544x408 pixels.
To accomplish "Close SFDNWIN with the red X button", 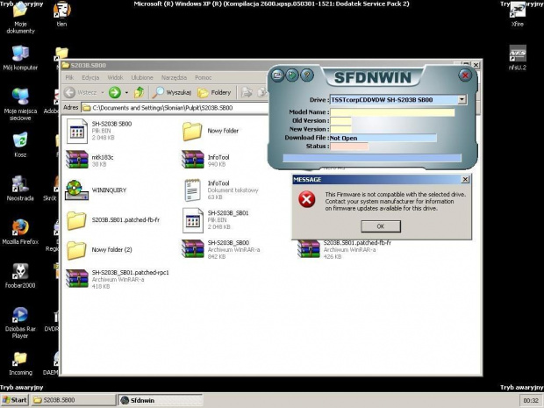I will coord(465,75).
